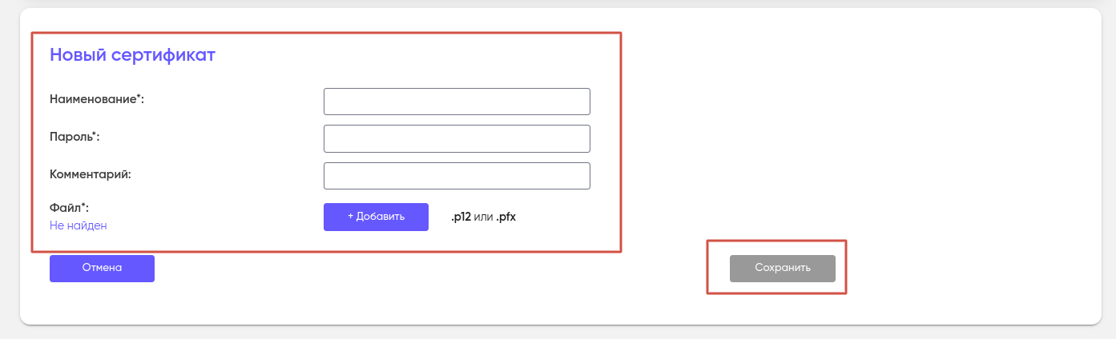Click the .p12 format text

(461, 217)
